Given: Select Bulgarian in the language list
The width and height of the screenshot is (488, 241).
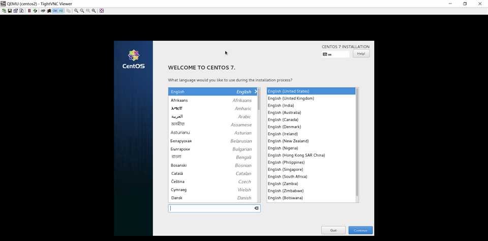Looking at the screenshot, I should pyautogui.click(x=213, y=149).
